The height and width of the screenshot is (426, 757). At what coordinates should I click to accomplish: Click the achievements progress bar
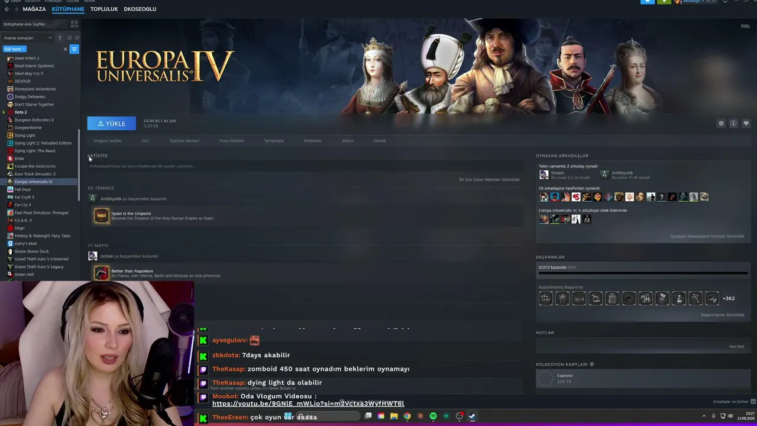pyautogui.click(x=642, y=273)
